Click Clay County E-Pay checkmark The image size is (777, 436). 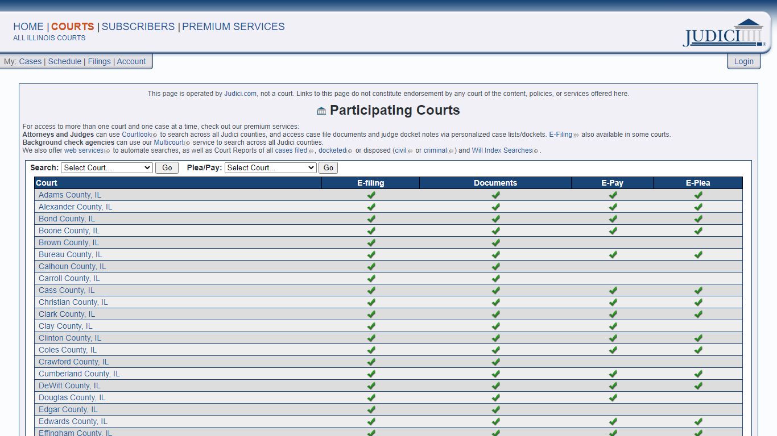tap(613, 326)
